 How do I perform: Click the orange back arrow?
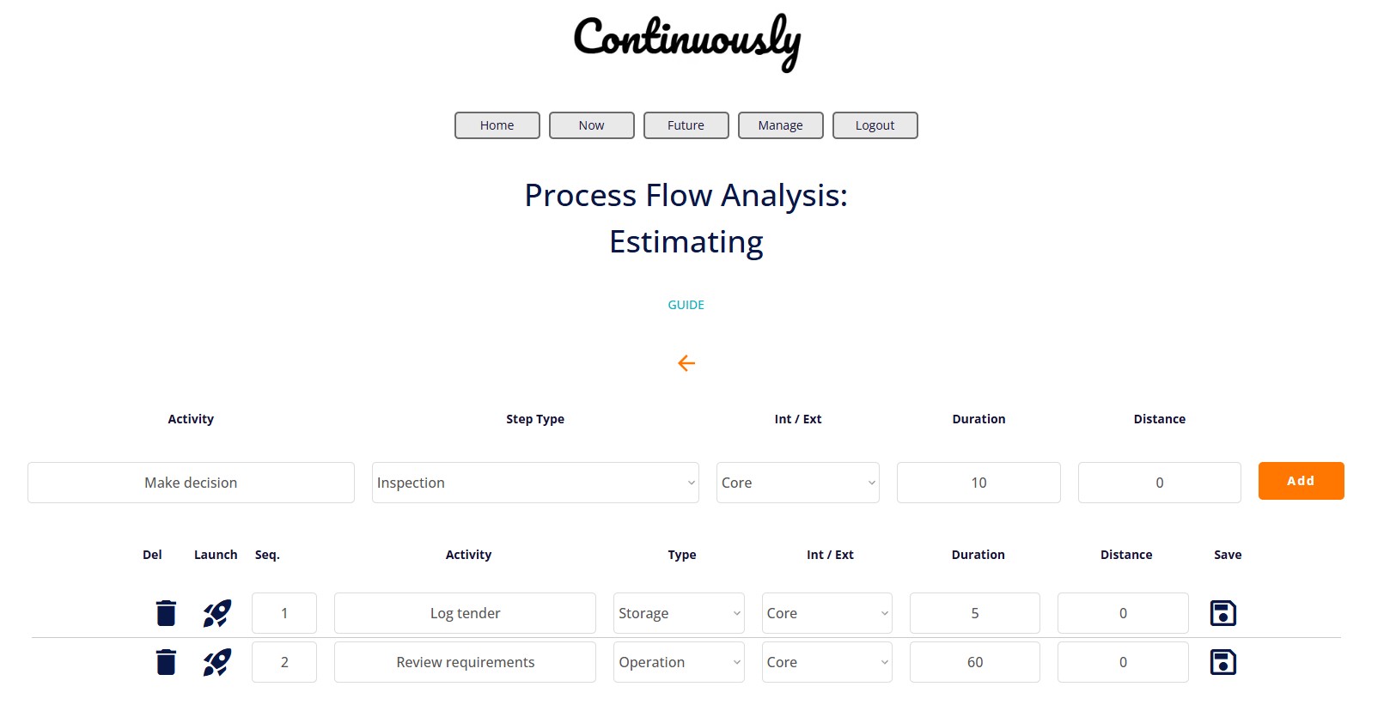point(686,363)
